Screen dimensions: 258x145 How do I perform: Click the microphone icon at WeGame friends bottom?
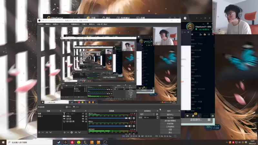199,116
